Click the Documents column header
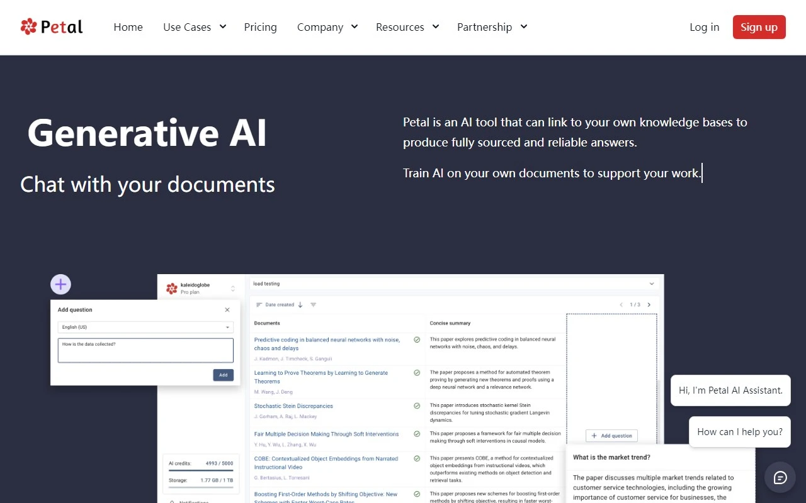This screenshot has height=503, width=806. click(x=267, y=323)
